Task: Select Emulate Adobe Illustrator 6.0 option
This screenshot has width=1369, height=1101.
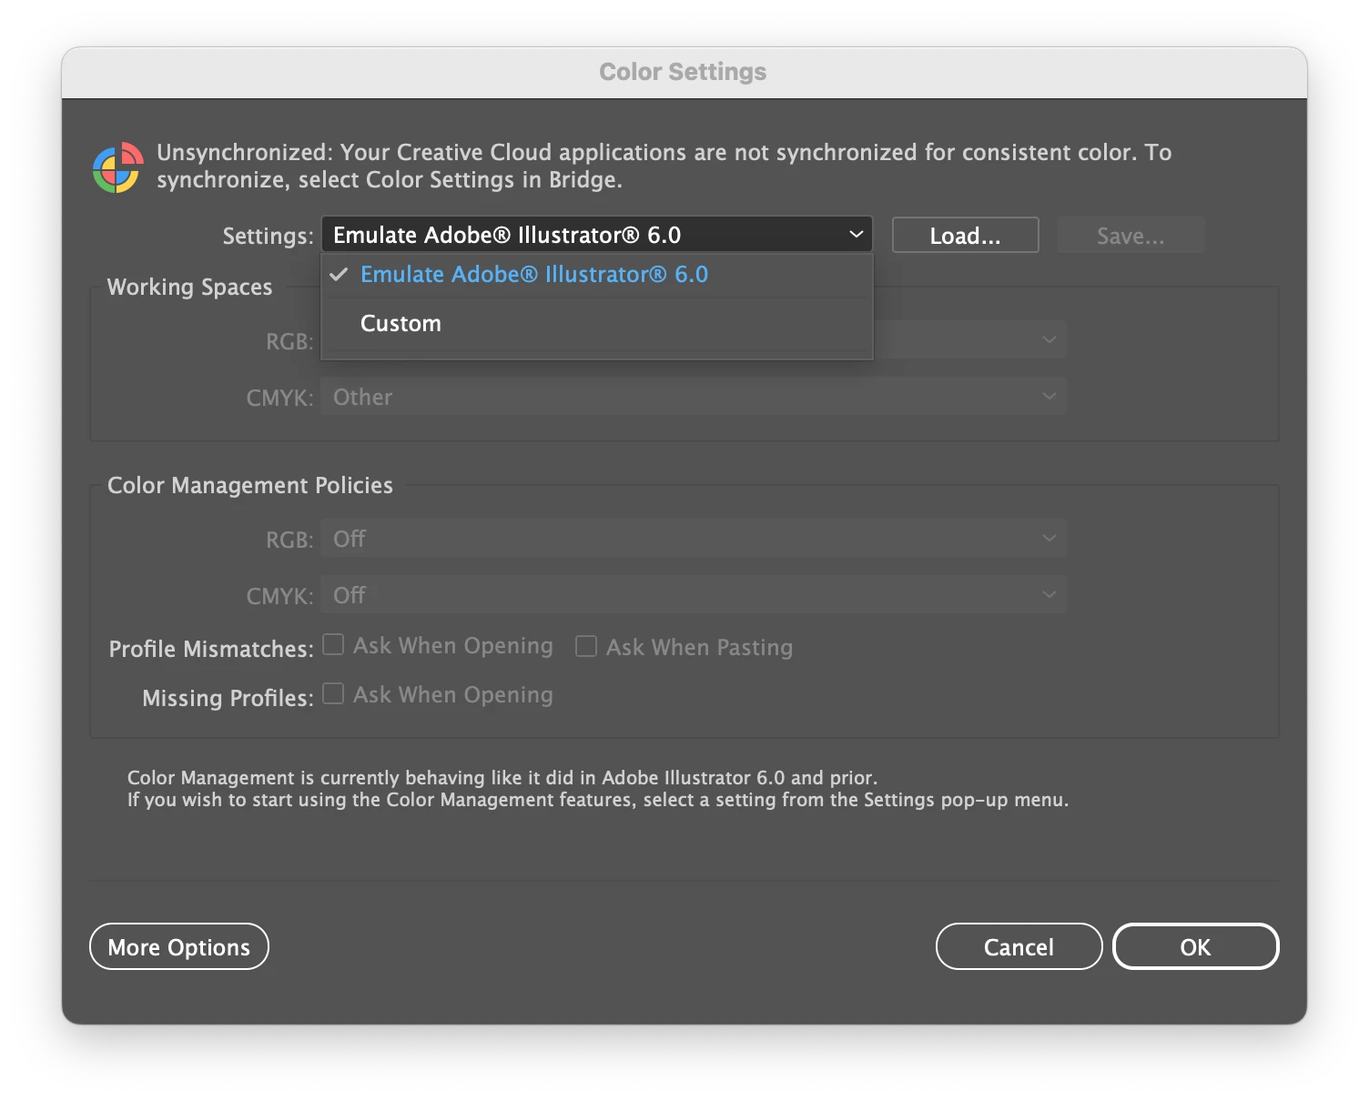Action: (x=596, y=275)
